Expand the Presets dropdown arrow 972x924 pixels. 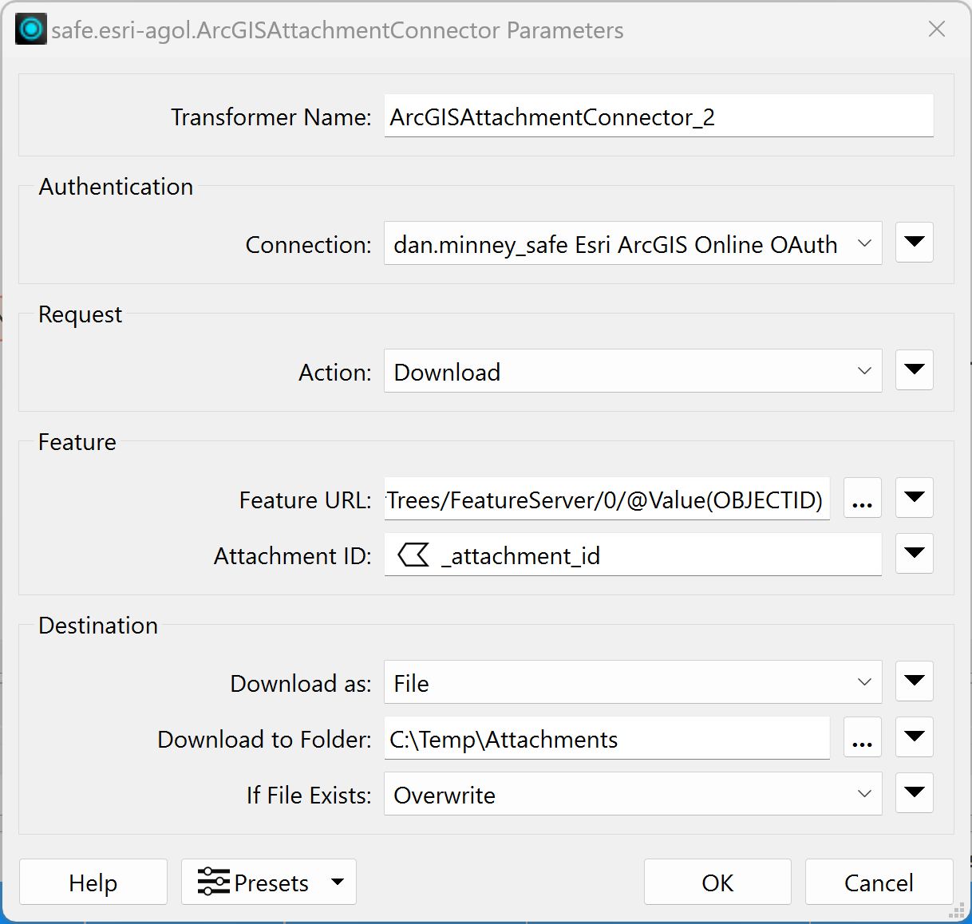pos(338,882)
